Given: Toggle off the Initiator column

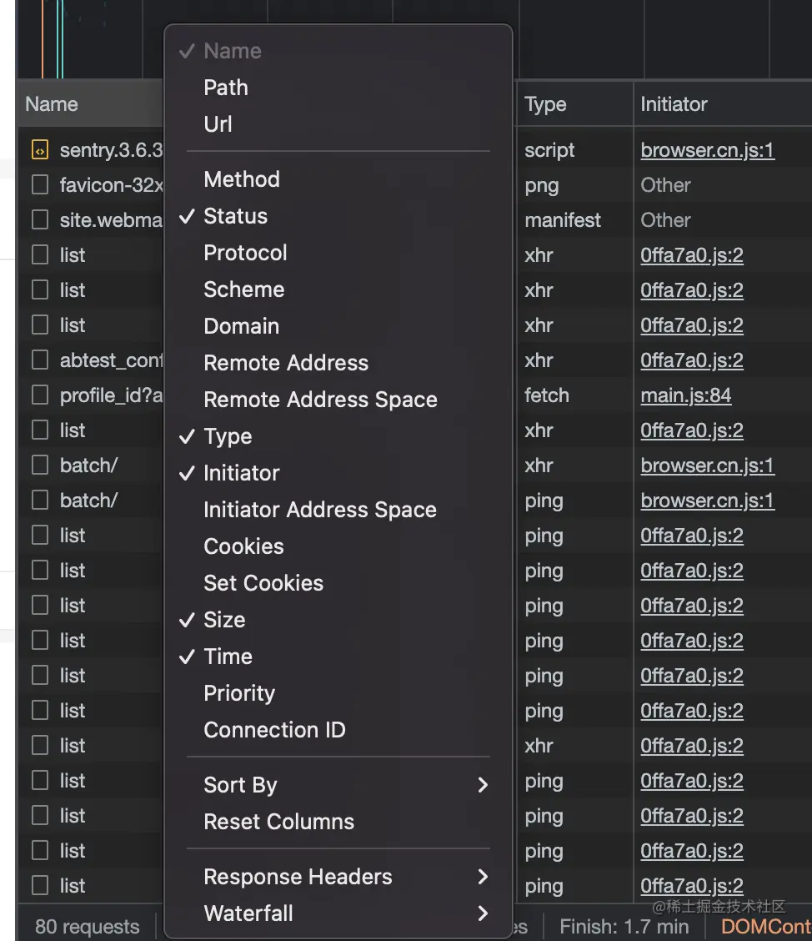Looking at the screenshot, I should click(241, 473).
